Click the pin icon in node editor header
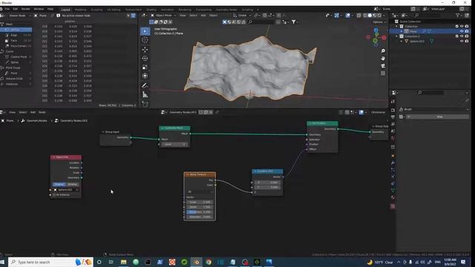 coord(217,112)
